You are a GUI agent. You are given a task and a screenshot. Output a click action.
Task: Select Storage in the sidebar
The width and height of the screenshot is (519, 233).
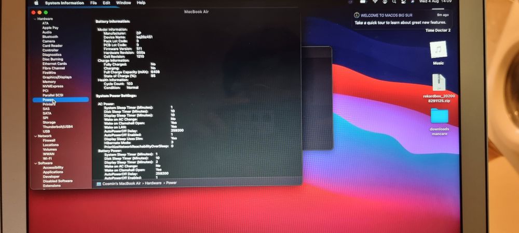[49, 122]
